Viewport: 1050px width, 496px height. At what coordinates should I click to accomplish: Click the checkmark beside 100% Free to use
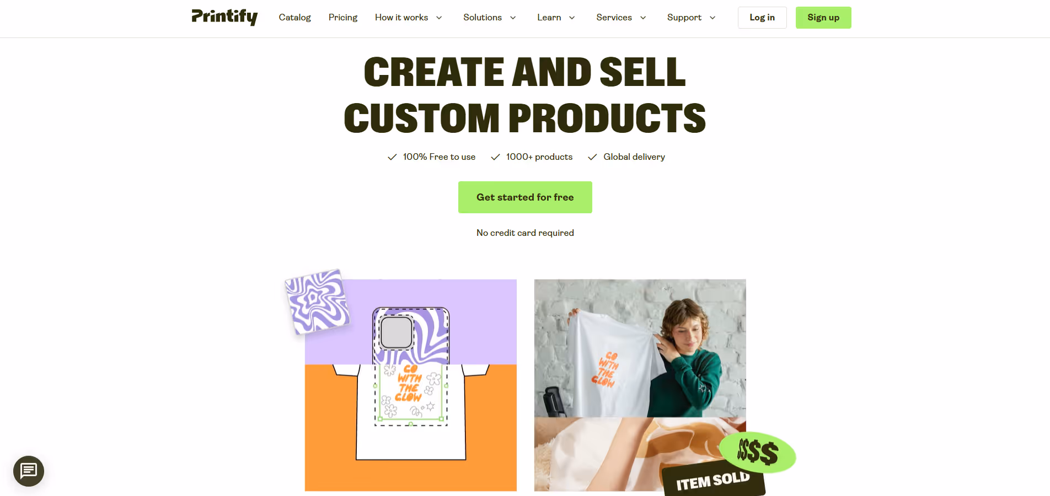tap(392, 157)
